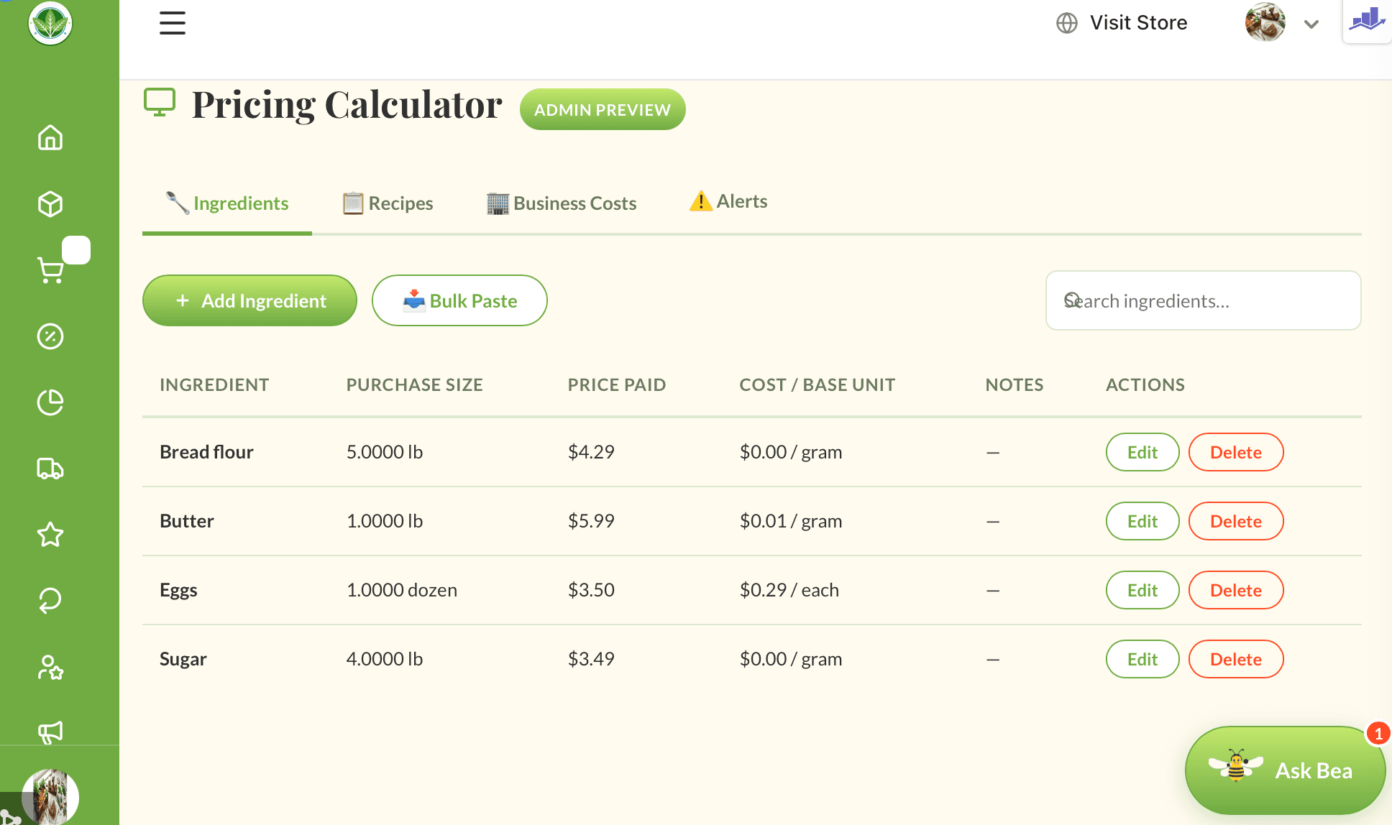Open the hamburger menu

click(x=172, y=23)
